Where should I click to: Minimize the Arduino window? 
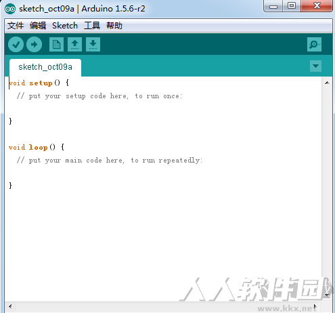pos(273,6)
